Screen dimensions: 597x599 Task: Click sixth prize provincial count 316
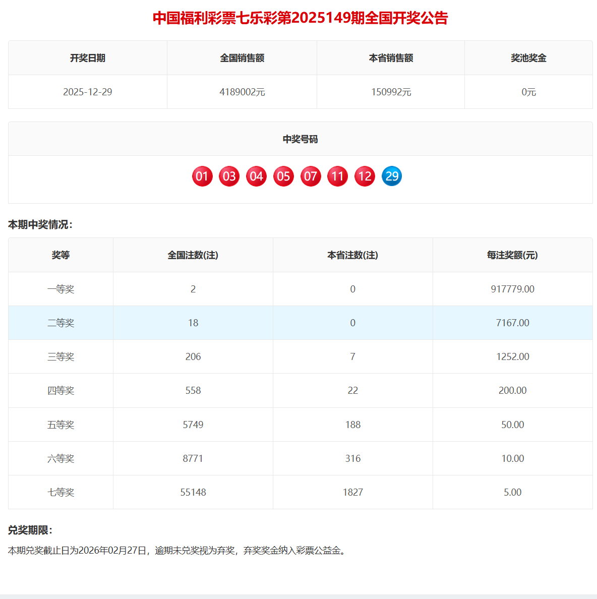(352, 458)
